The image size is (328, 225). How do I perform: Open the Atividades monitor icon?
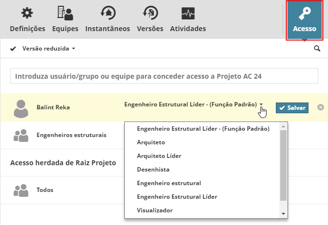coord(188,13)
